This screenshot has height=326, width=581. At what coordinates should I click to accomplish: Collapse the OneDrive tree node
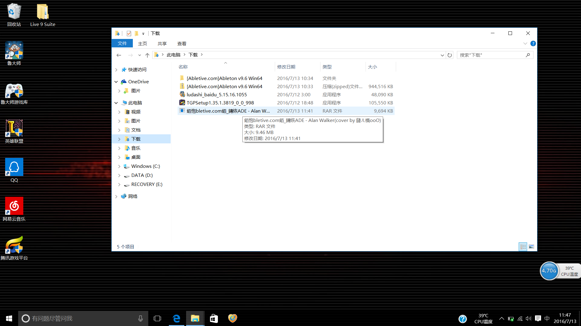[x=116, y=82]
